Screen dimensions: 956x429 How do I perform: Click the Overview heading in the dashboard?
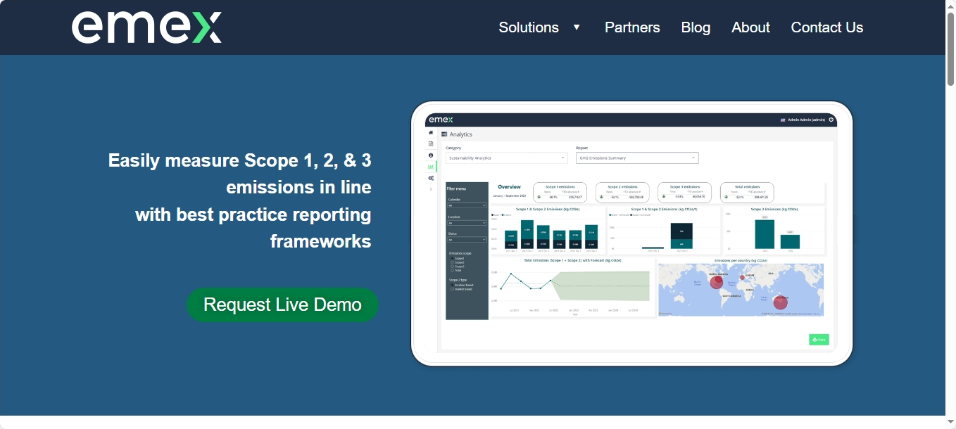click(509, 187)
